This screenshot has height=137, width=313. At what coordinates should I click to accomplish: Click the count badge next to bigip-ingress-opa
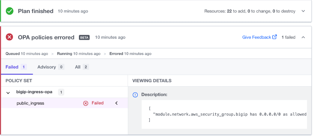[x=61, y=92]
